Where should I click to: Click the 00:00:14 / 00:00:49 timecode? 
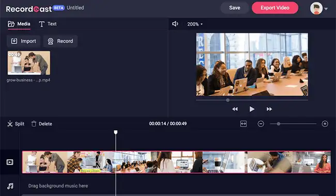click(x=168, y=124)
